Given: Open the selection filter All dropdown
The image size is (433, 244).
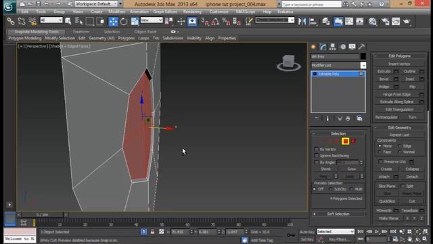Looking at the screenshot, I should point(51,20).
